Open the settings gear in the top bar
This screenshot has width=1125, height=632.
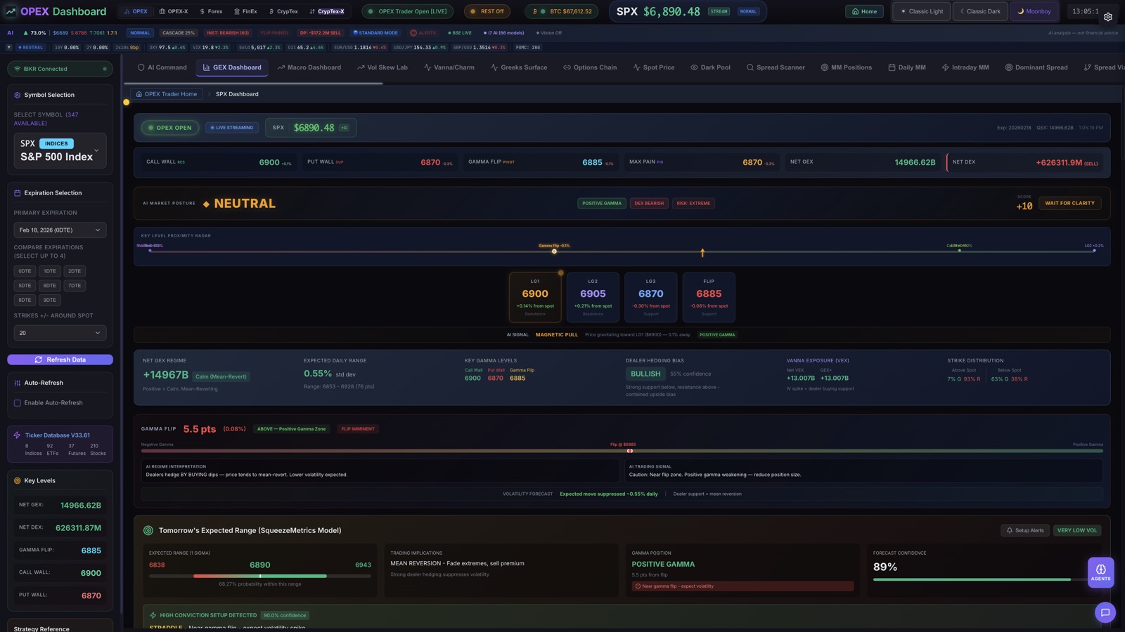click(x=1109, y=16)
